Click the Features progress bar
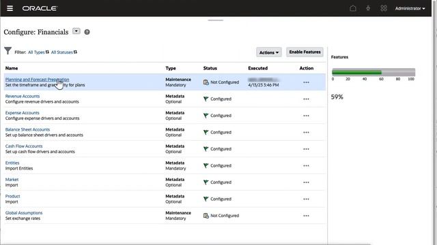This screenshot has height=245, width=437. click(373, 72)
